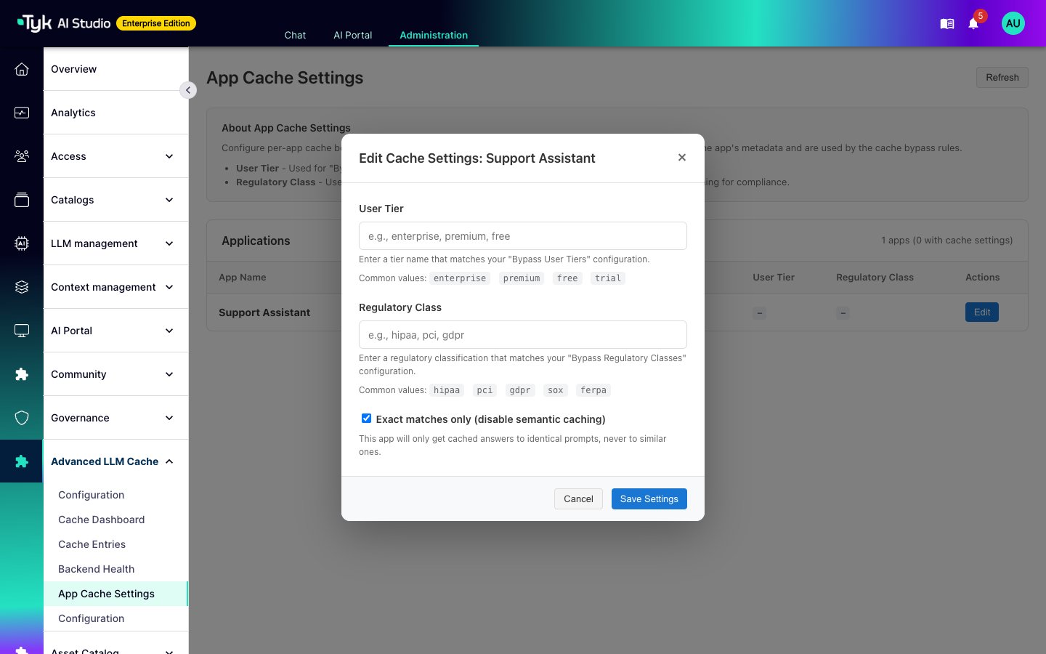Expand the Community sidebar section
The height and width of the screenshot is (654, 1046).
[116, 374]
